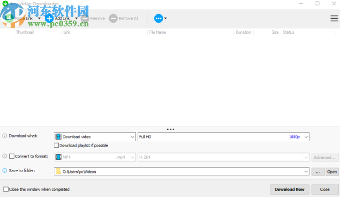Enable the Convert to format checkbox
340x197 pixels.
click(x=12, y=156)
